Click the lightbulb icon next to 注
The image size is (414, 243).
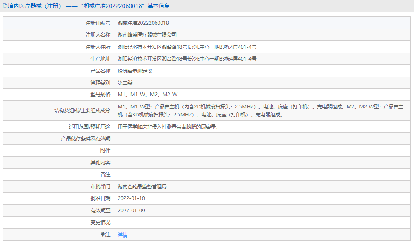[103, 234]
